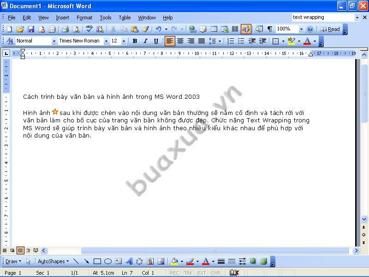Open Microsoft Word Help question icon

coord(310,29)
